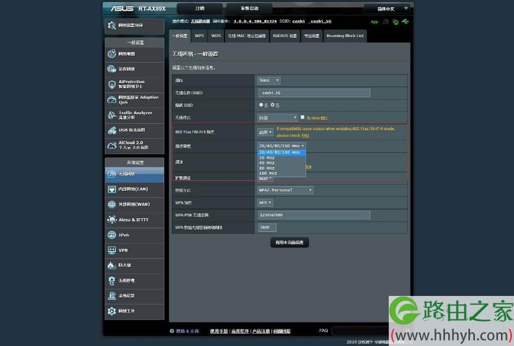
Task: Open the 外部网络(WAN) globe icon
Action: 112,204
